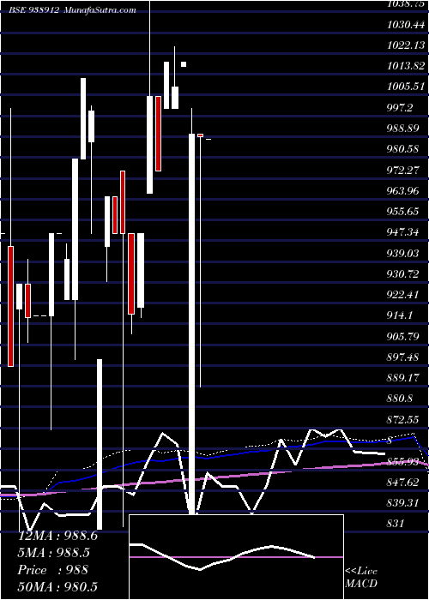Select the 947.34 price axis label
Viewport: 429px width, 600px height.
click(x=403, y=232)
